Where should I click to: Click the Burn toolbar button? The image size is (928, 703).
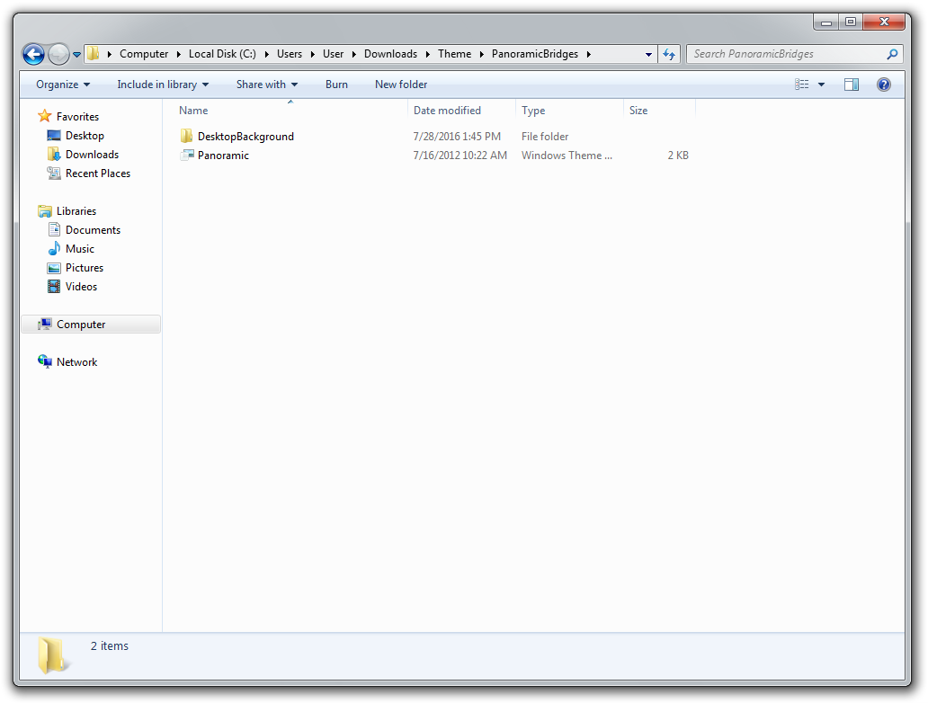click(336, 84)
